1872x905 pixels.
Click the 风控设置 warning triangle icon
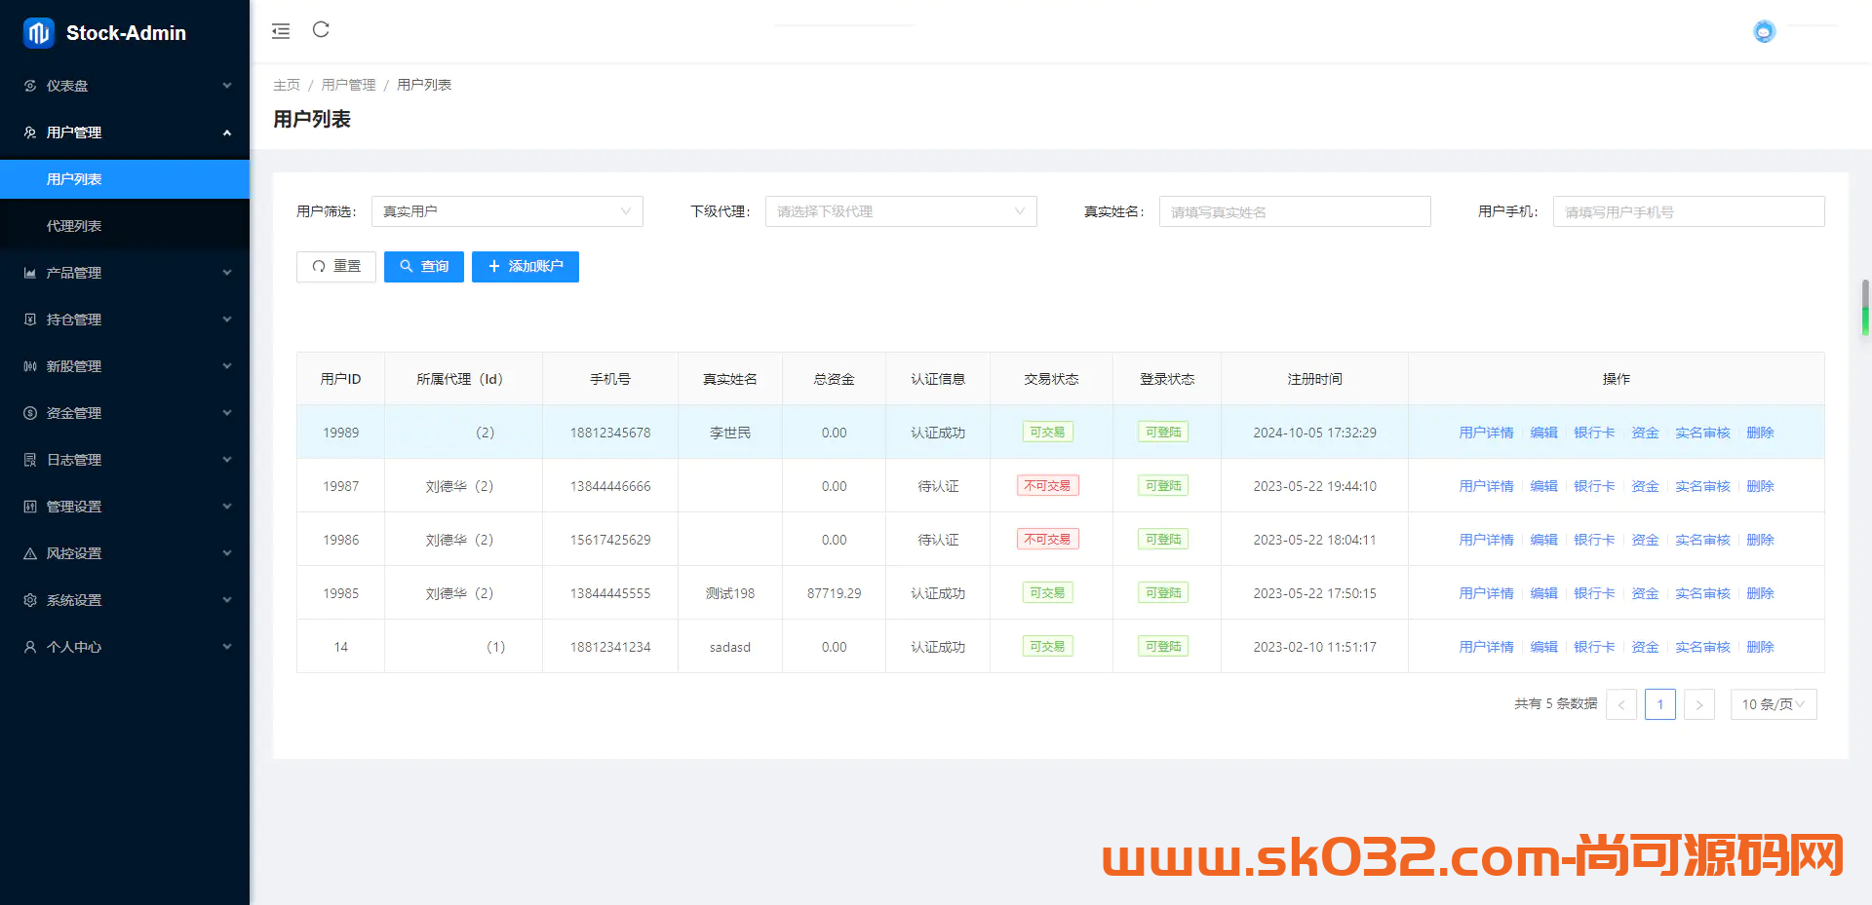click(x=30, y=553)
